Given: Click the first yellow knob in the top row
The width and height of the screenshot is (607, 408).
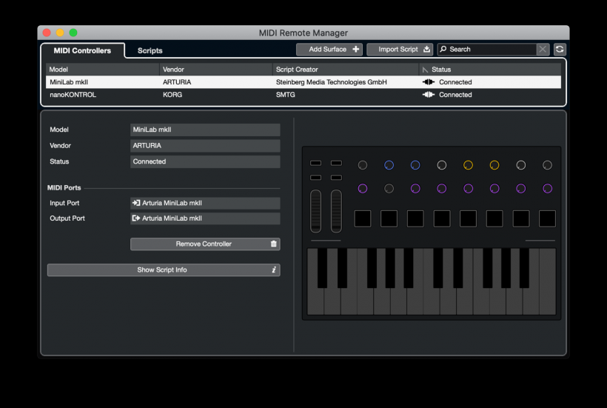Looking at the screenshot, I should (x=468, y=165).
